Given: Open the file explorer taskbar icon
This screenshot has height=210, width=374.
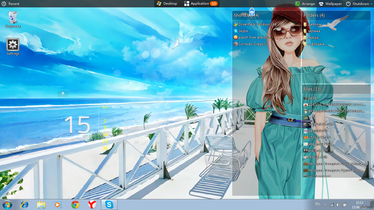Looking at the screenshot, I should click(x=41, y=205).
